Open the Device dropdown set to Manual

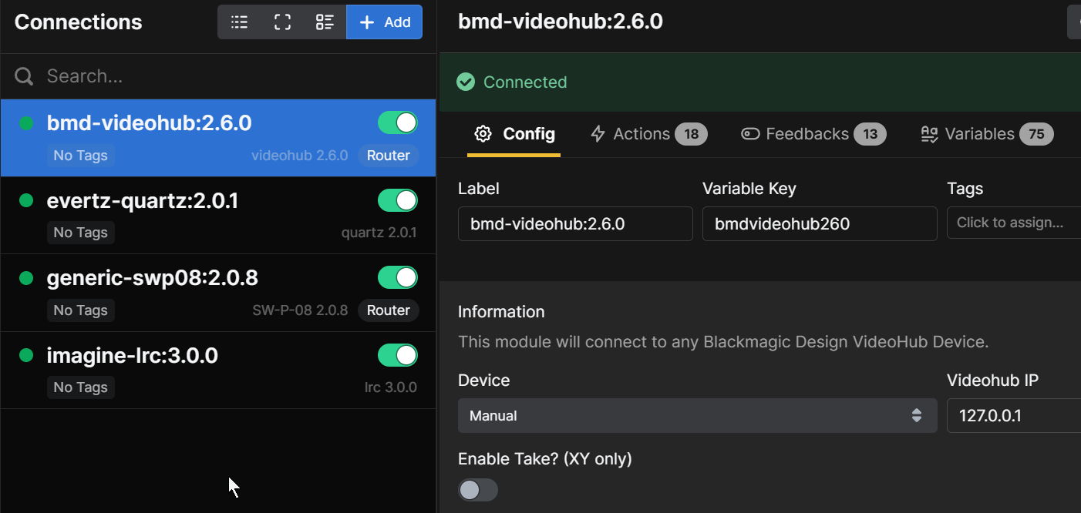tap(698, 415)
